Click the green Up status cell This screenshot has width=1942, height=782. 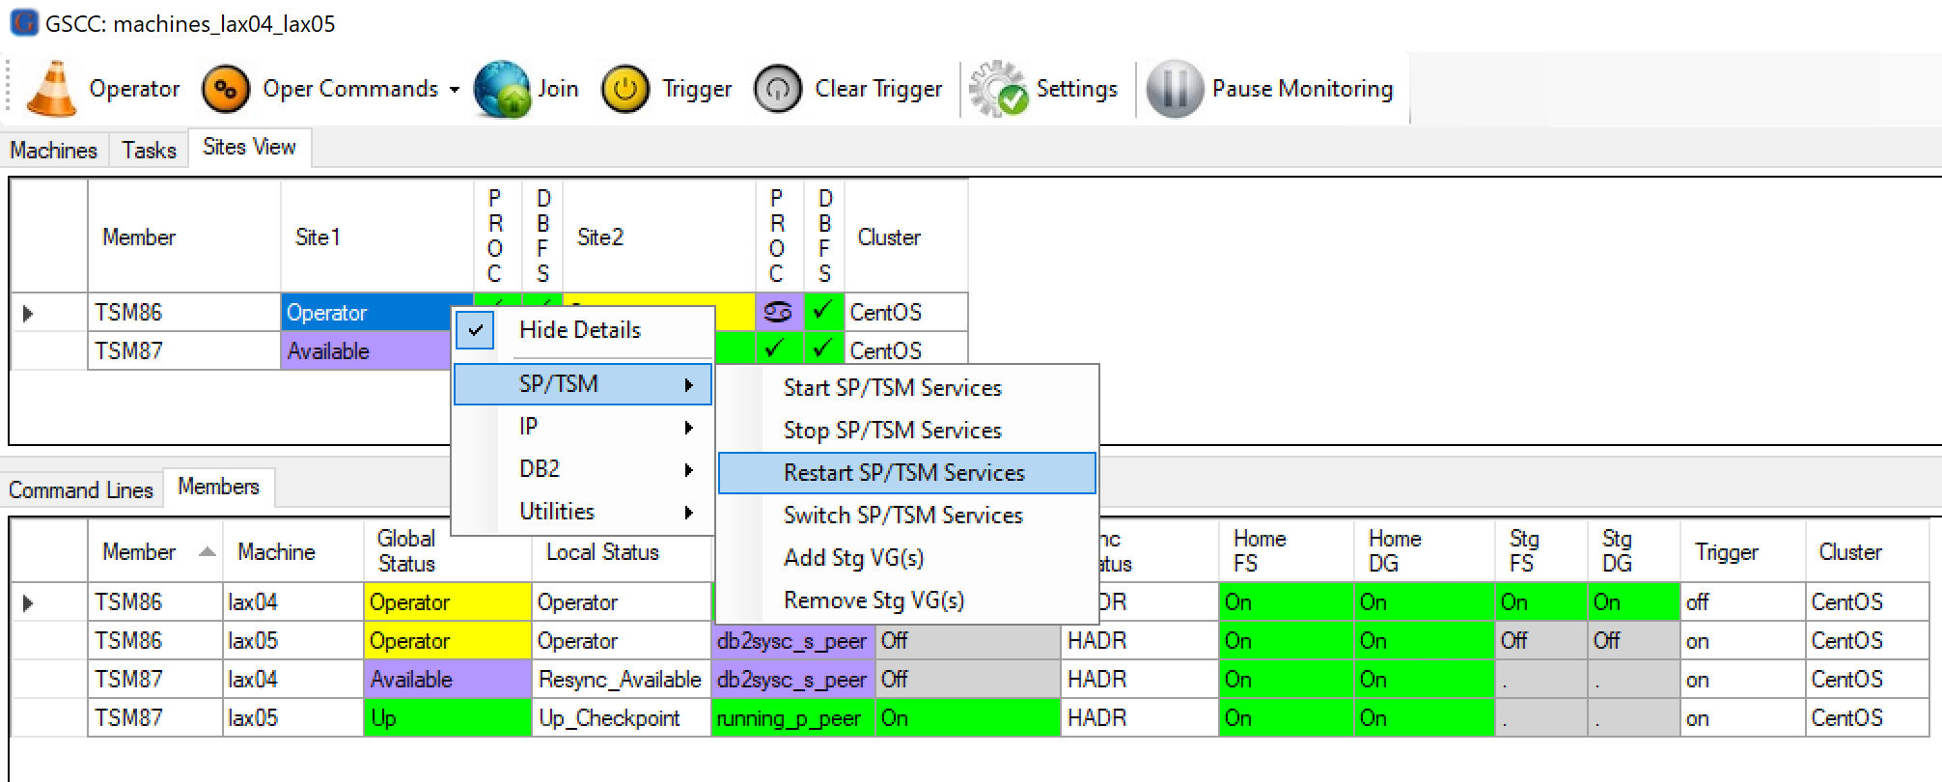[447, 718]
